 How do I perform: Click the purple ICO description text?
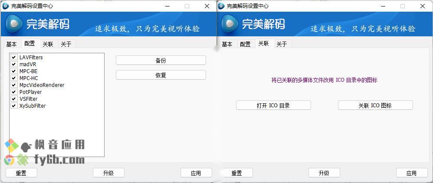pyautogui.click(x=325, y=80)
